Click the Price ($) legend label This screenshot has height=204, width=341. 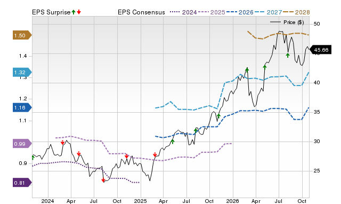pos(294,22)
